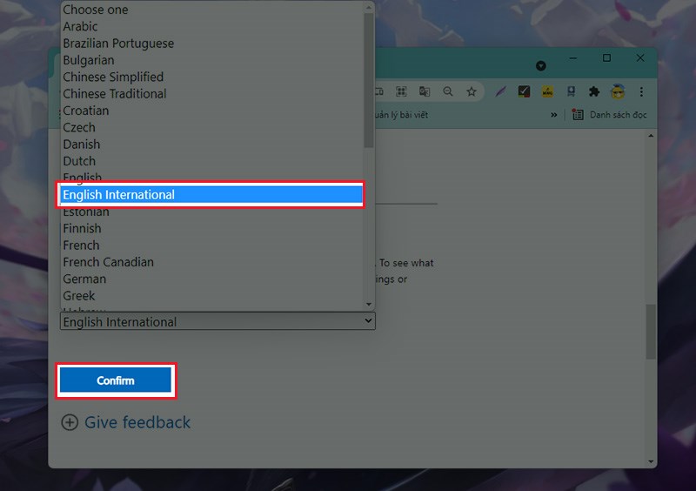Click the browser page vertical scrollbar
The width and height of the screenshot is (696, 491).
point(651,331)
